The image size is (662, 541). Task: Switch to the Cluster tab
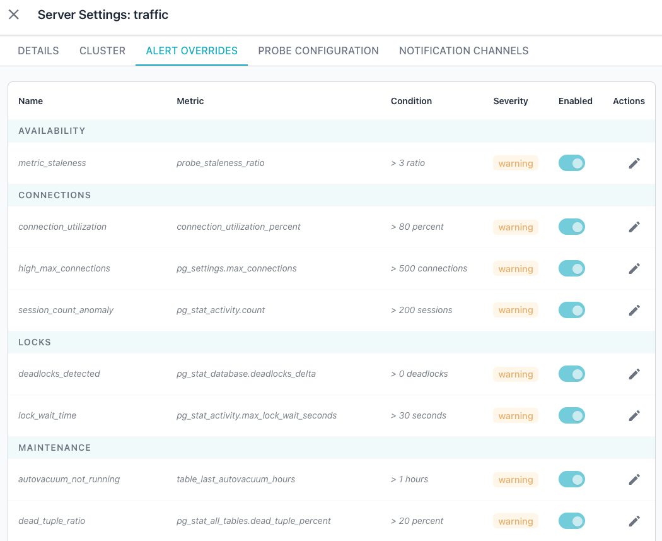click(102, 51)
